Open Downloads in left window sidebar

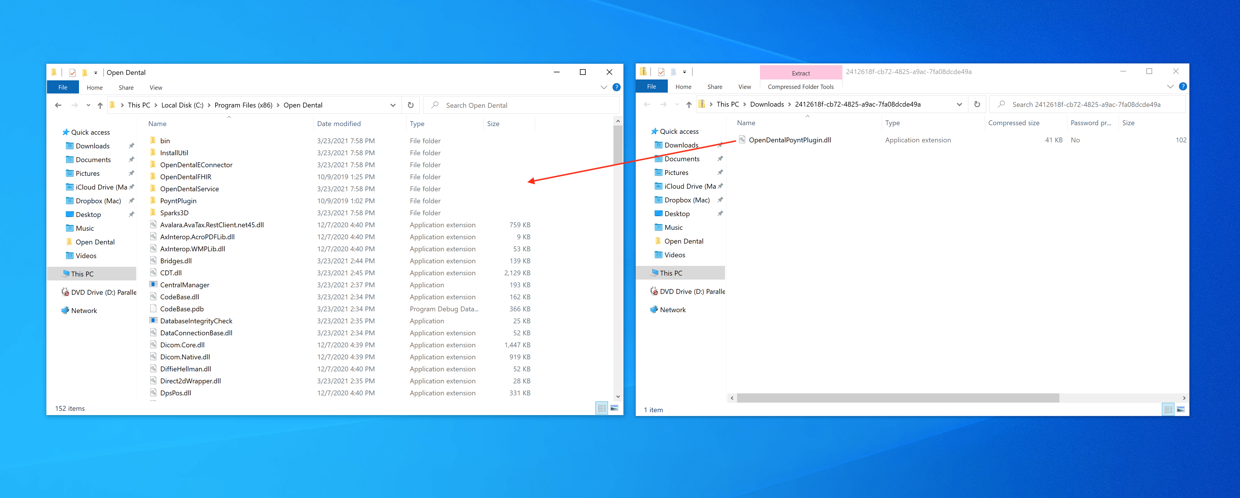coord(92,146)
